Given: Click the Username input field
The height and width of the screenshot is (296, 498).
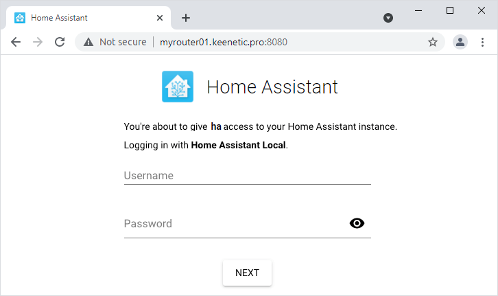Looking at the screenshot, I should 247,176.
